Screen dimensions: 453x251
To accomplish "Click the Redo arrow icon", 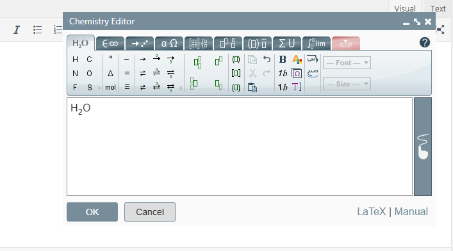I will [x=267, y=74].
